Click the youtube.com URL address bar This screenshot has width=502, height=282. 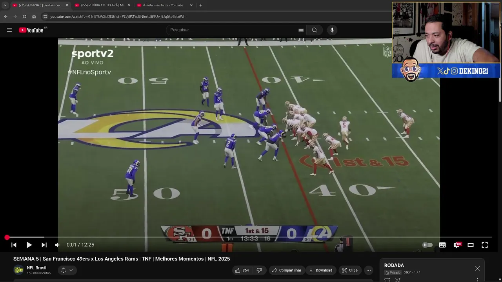118,16
